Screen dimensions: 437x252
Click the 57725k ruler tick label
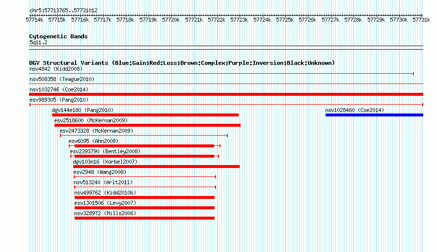point(285,20)
